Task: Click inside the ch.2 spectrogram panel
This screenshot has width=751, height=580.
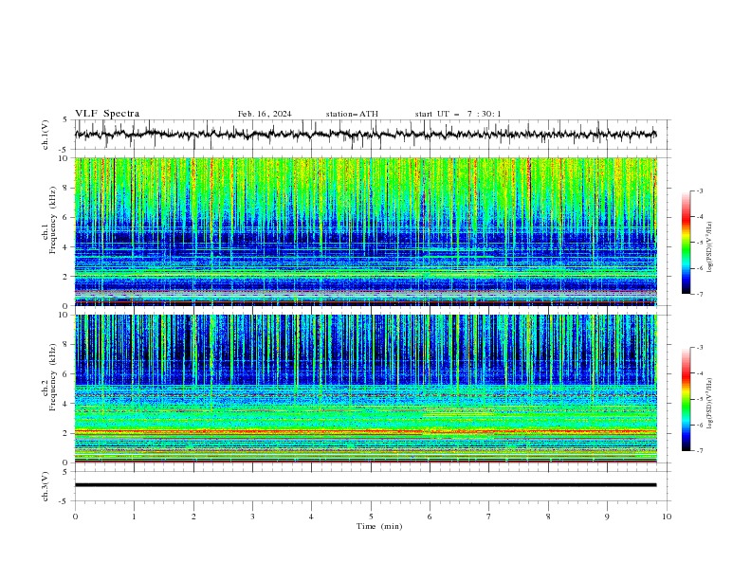Action: [x=366, y=389]
